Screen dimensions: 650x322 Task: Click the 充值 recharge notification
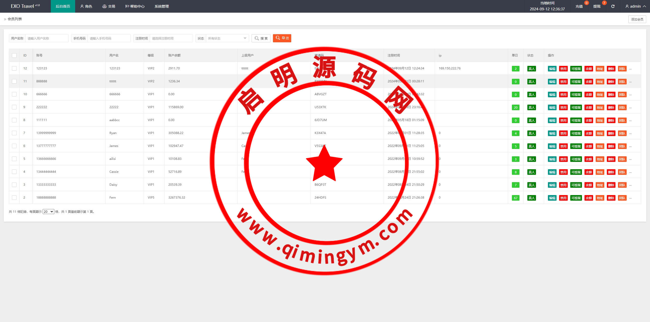coord(579,6)
